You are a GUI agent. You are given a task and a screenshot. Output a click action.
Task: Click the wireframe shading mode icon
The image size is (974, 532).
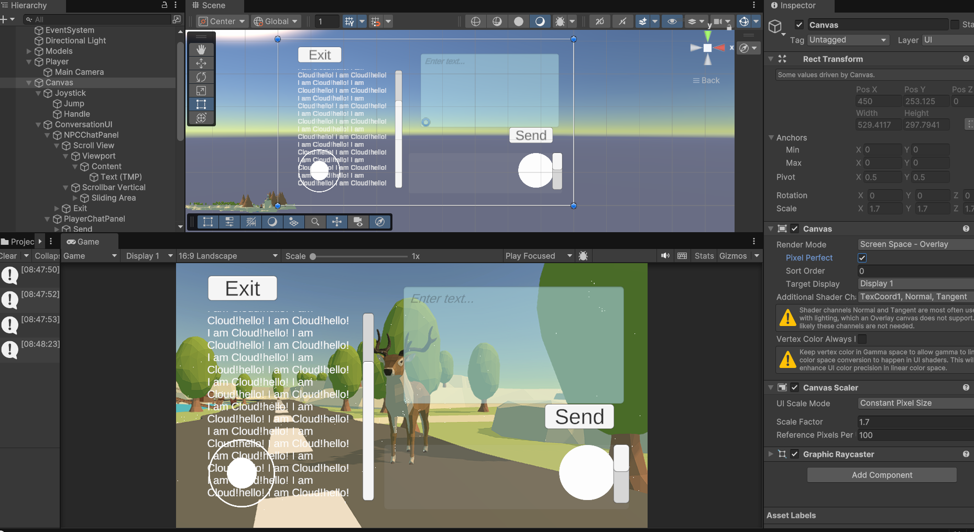pyautogui.click(x=476, y=21)
